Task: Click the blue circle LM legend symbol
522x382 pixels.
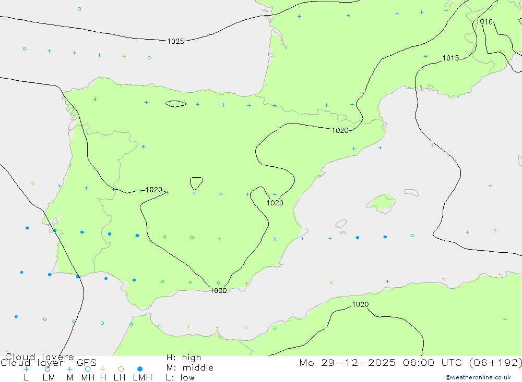Action: [x=48, y=369]
